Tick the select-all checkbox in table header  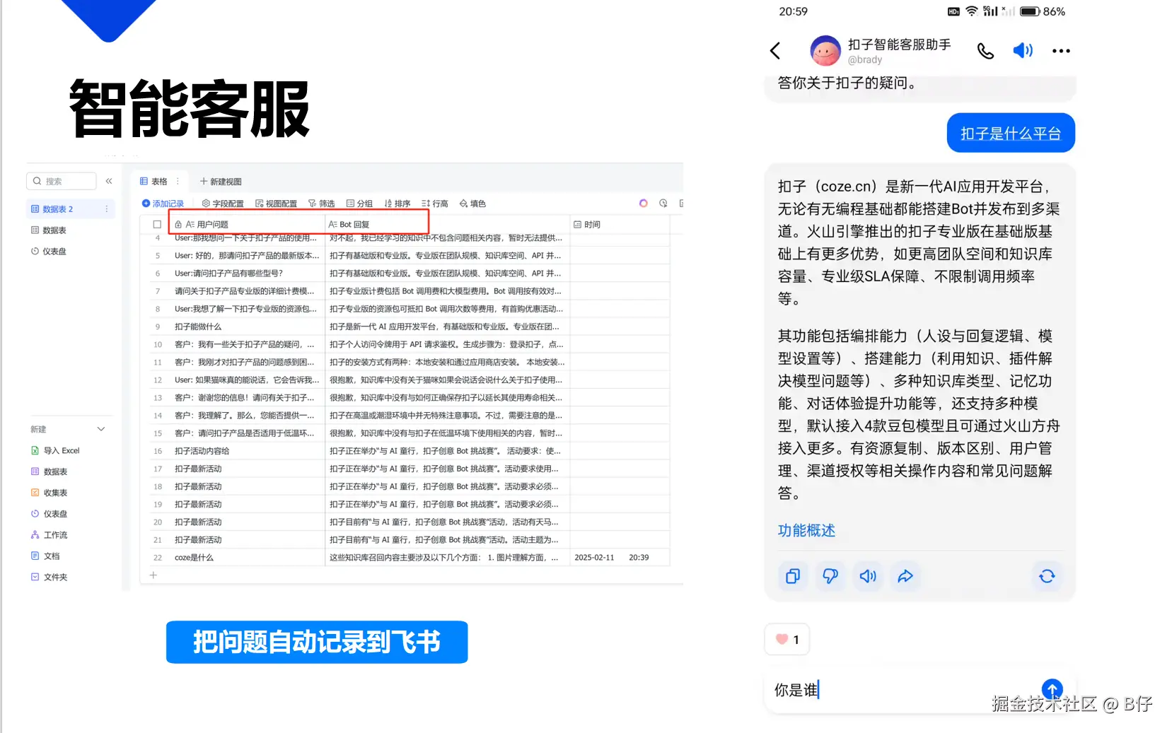157,224
